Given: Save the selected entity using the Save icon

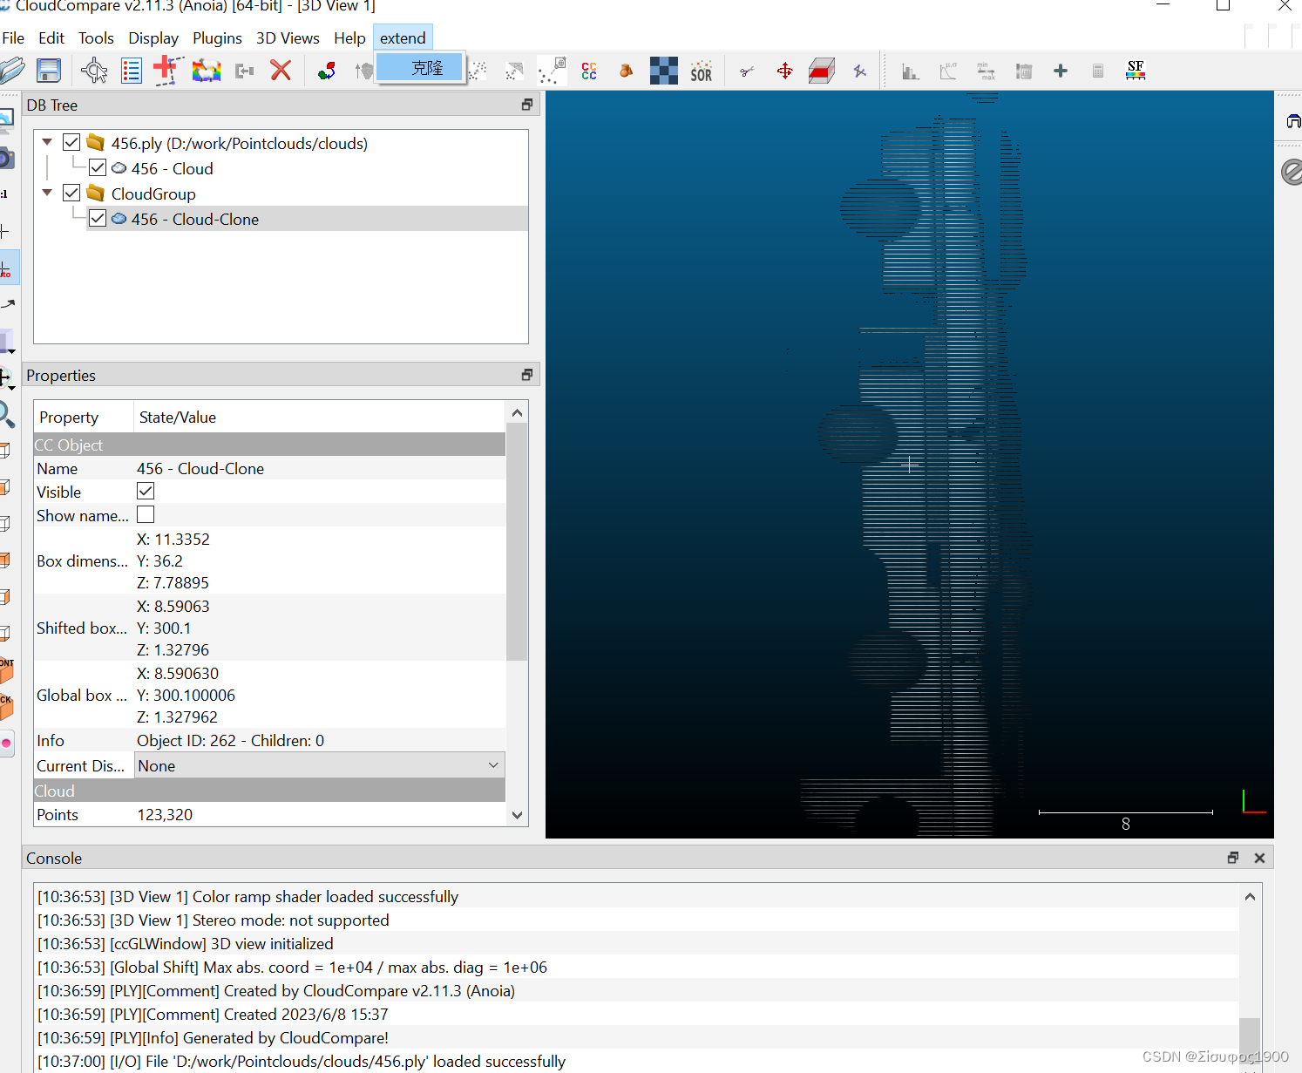Looking at the screenshot, I should pos(48,70).
